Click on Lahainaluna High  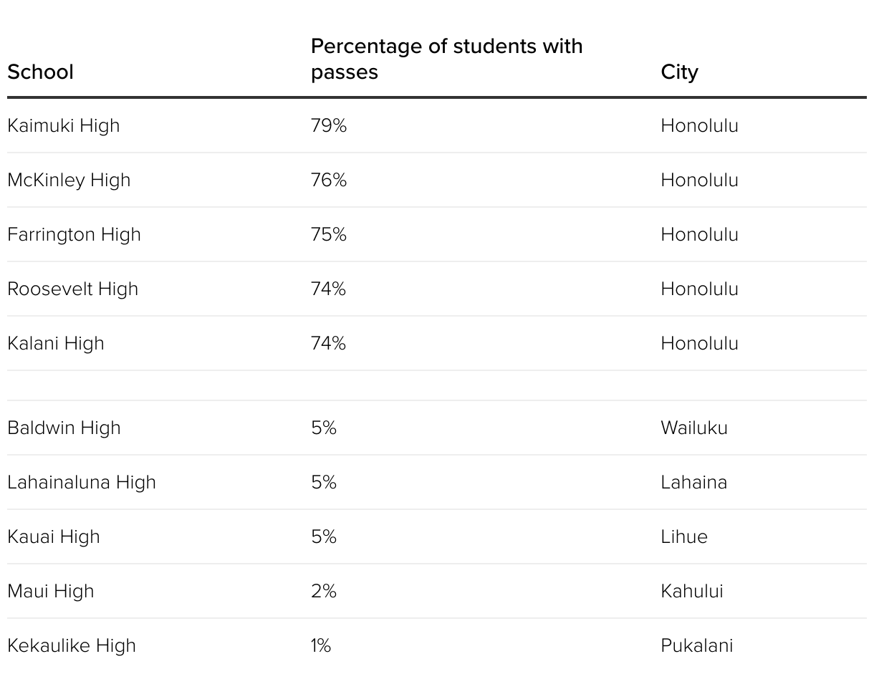(x=82, y=482)
